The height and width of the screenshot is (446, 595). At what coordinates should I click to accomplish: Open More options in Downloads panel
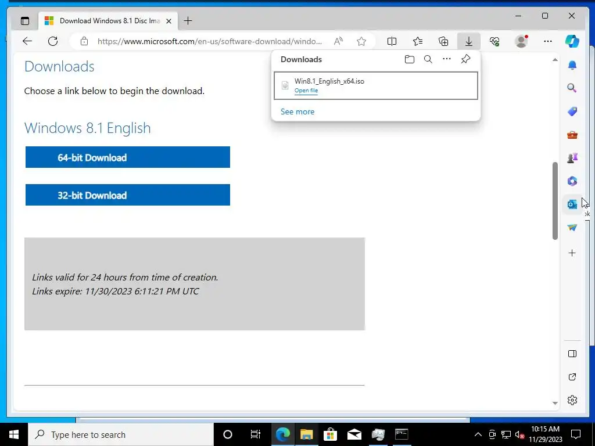tap(447, 59)
